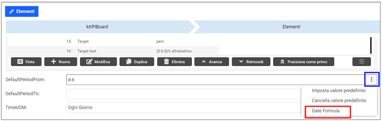This screenshot has width=382, height=121.
Task: Go to the kKPIBoard breadcrumb step
Action: 97,27
